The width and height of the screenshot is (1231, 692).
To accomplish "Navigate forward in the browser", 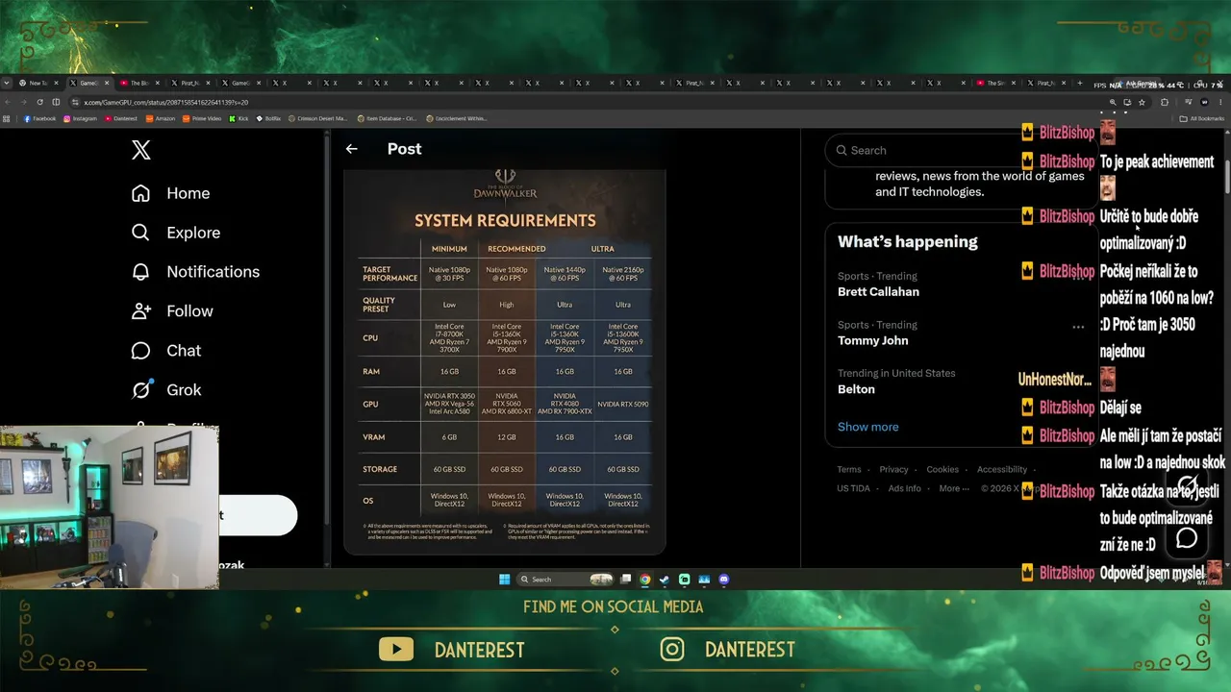I will click(23, 102).
